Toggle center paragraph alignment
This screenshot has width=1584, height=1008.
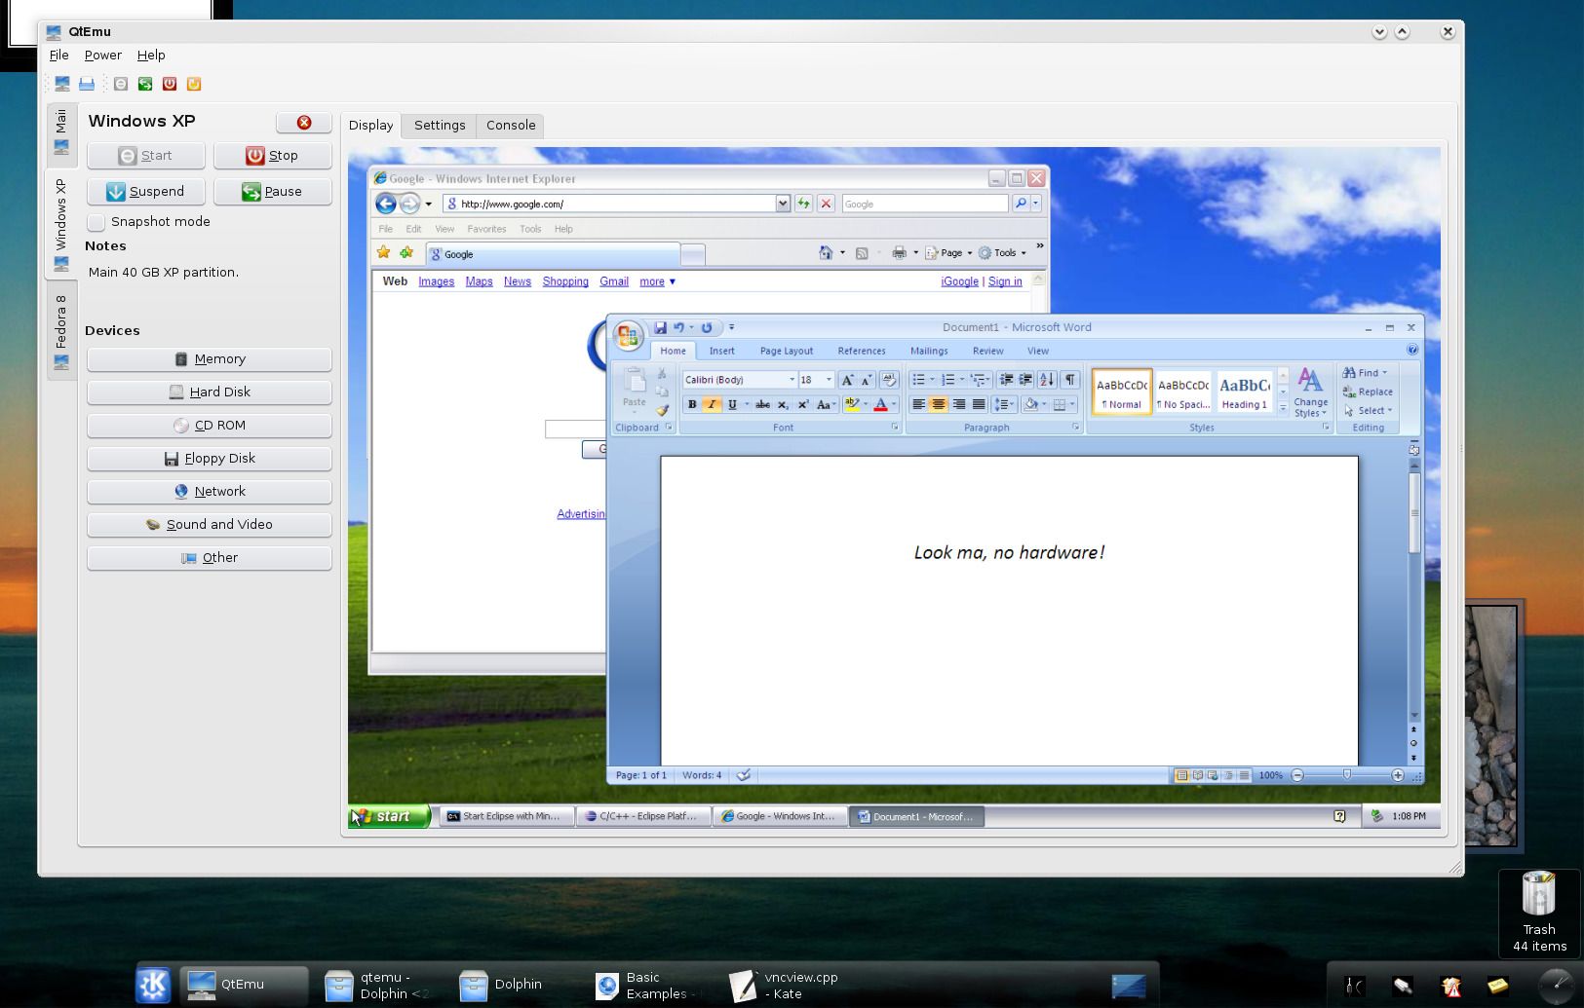[x=940, y=404]
